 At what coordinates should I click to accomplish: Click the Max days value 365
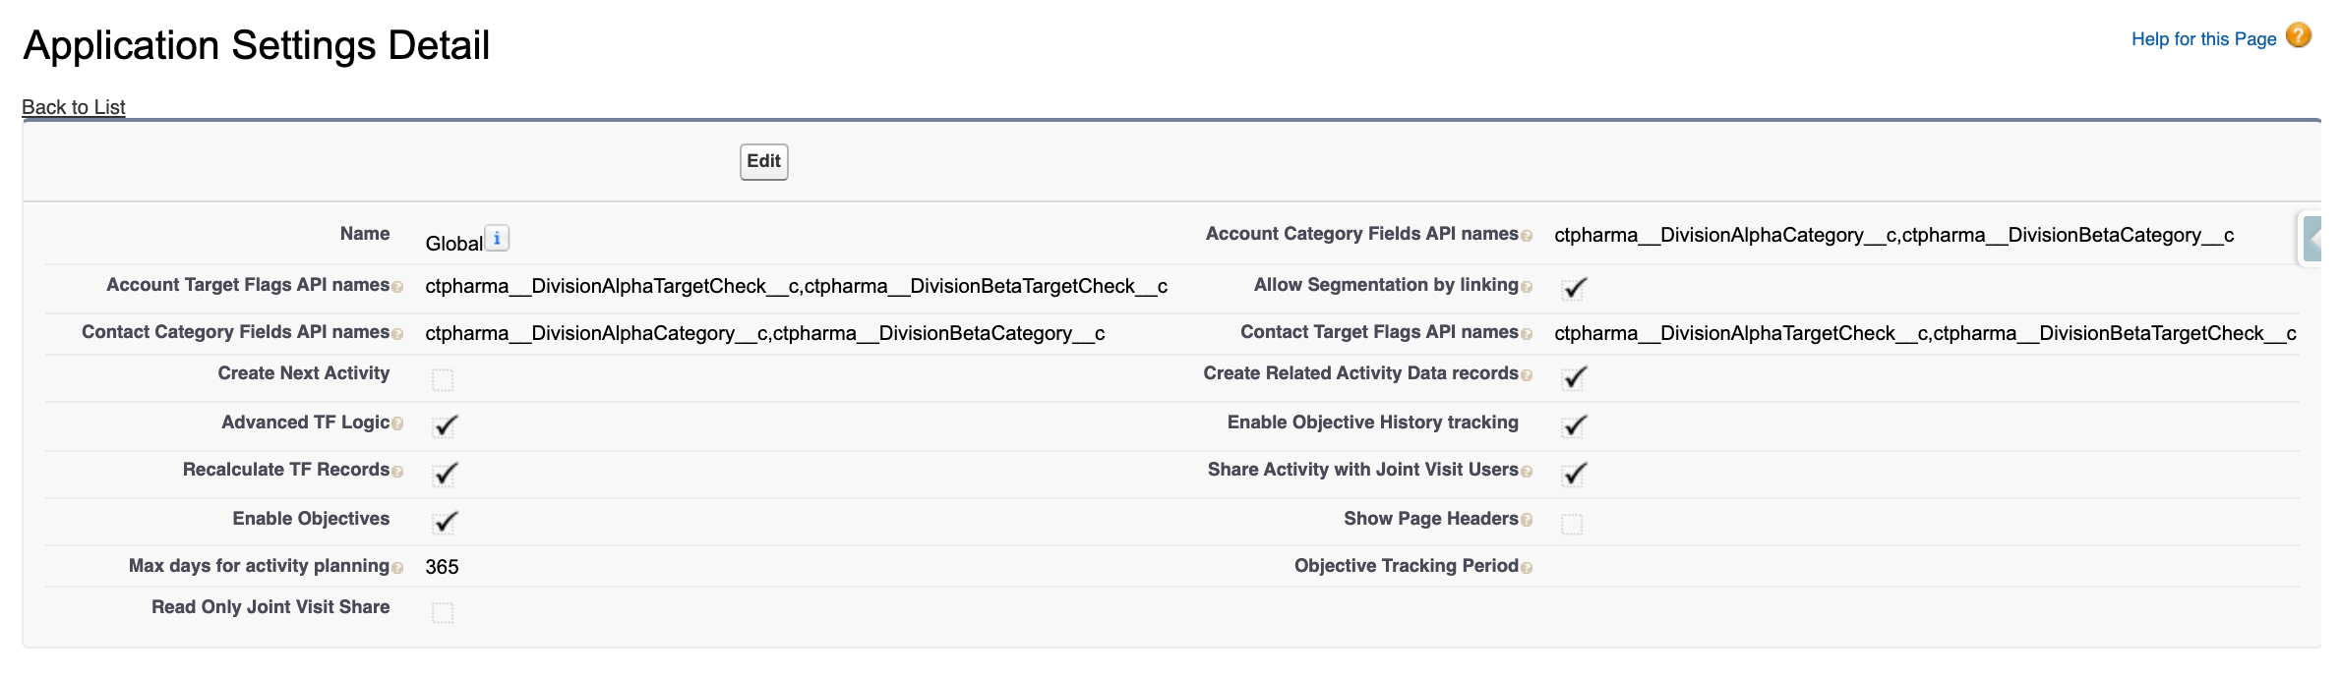[442, 567]
